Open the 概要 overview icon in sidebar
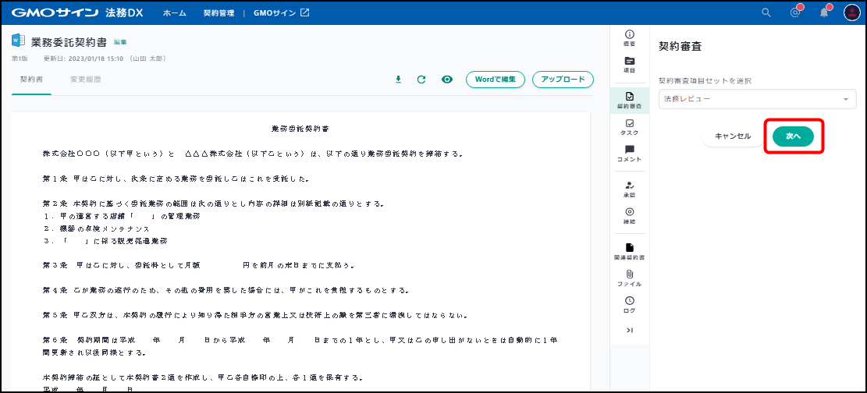The width and height of the screenshot is (867, 393). point(629,37)
